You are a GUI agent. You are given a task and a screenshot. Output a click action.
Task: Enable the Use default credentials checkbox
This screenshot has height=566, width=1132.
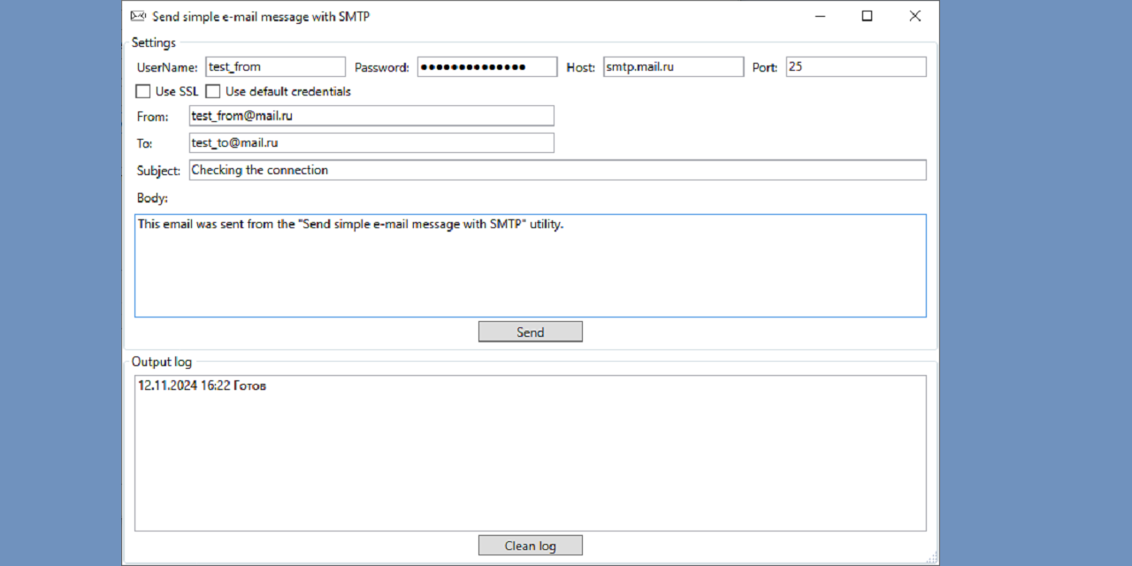tap(212, 91)
